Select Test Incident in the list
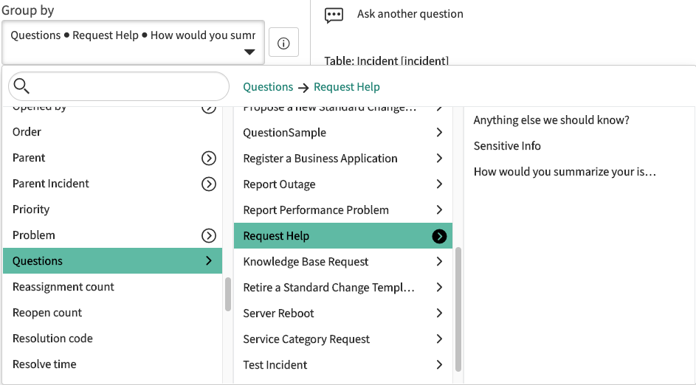This screenshot has height=385, width=696. tap(275, 364)
